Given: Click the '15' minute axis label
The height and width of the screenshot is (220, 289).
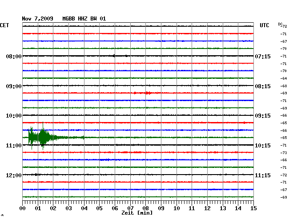Looking at the screenshot, I should coord(253,208).
